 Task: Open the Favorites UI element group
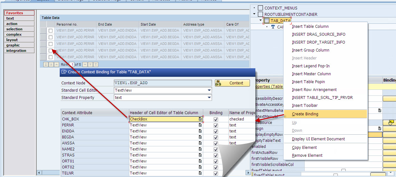pyautogui.click(x=19, y=13)
